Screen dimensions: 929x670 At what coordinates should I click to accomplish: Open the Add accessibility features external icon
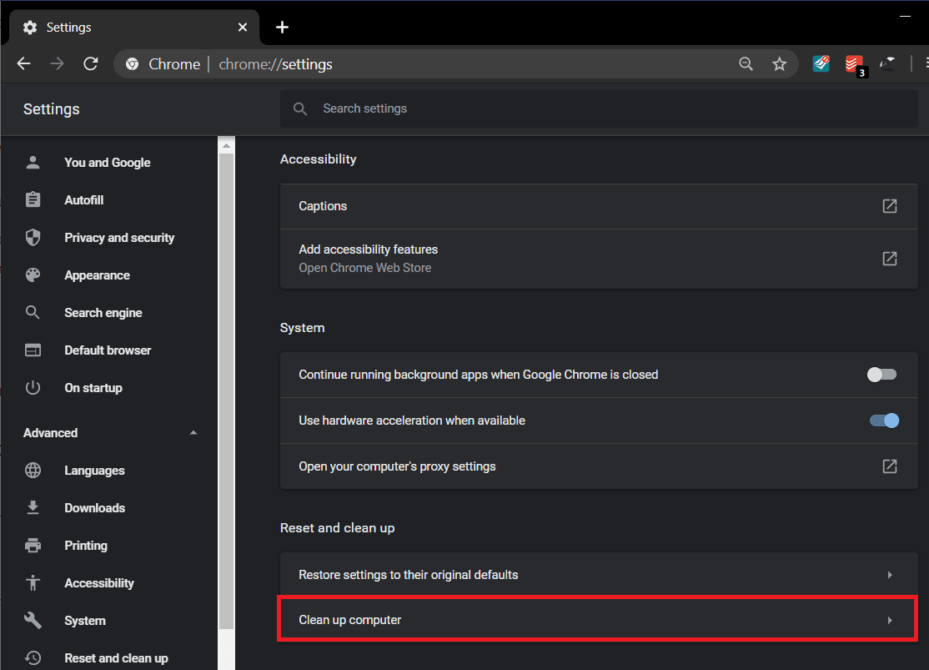[x=890, y=259]
